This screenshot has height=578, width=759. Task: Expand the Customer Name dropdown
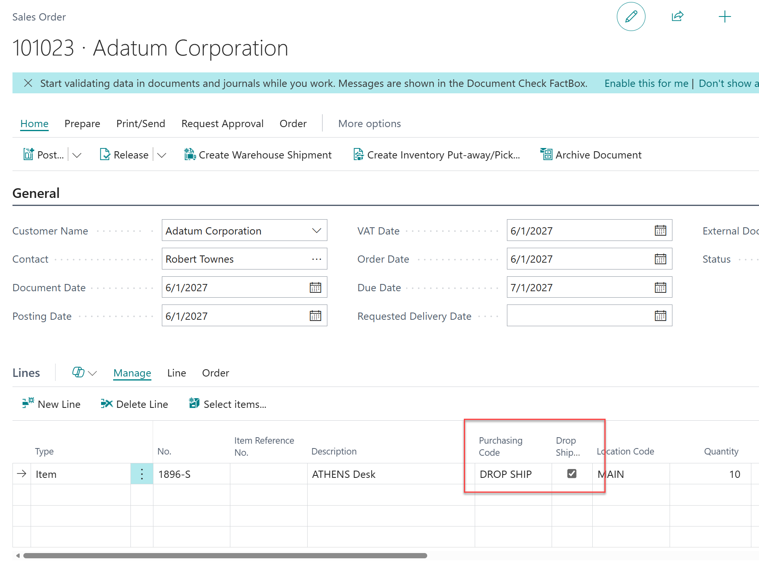(x=316, y=230)
